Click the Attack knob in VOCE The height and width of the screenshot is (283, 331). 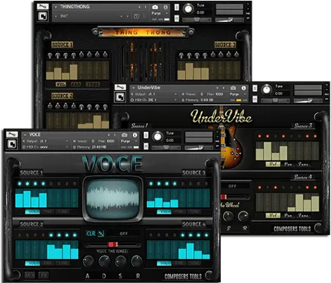(x=89, y=261)
